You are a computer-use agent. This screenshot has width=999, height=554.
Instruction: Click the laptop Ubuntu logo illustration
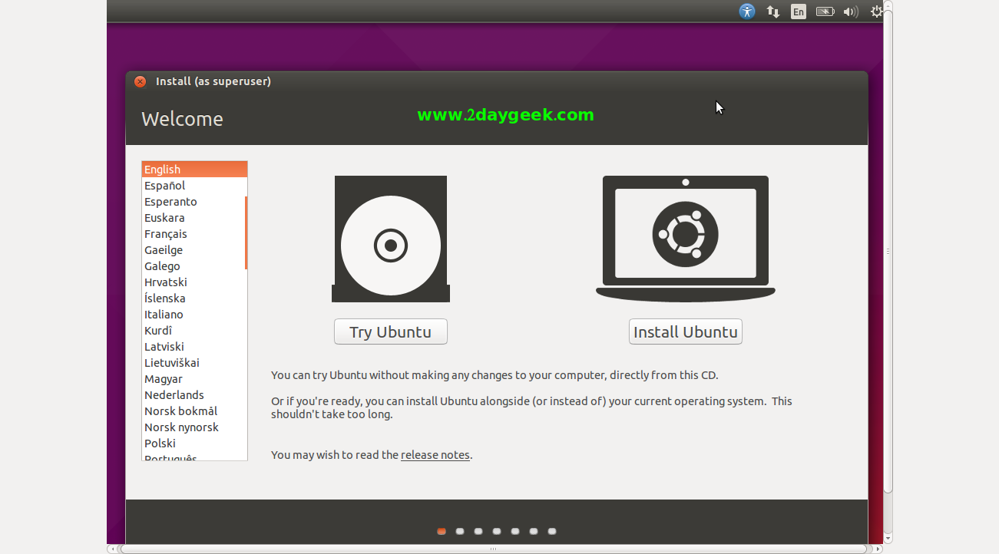pyautogui.click(x=686, y=239)
